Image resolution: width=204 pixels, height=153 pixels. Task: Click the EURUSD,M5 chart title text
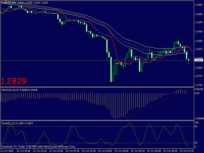[9, 3]
